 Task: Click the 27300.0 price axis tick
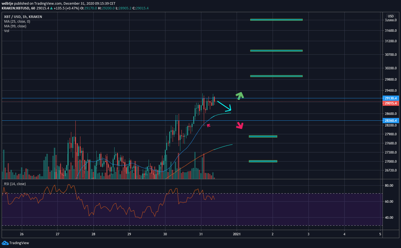pyautogui.click(x=390, y=152)
